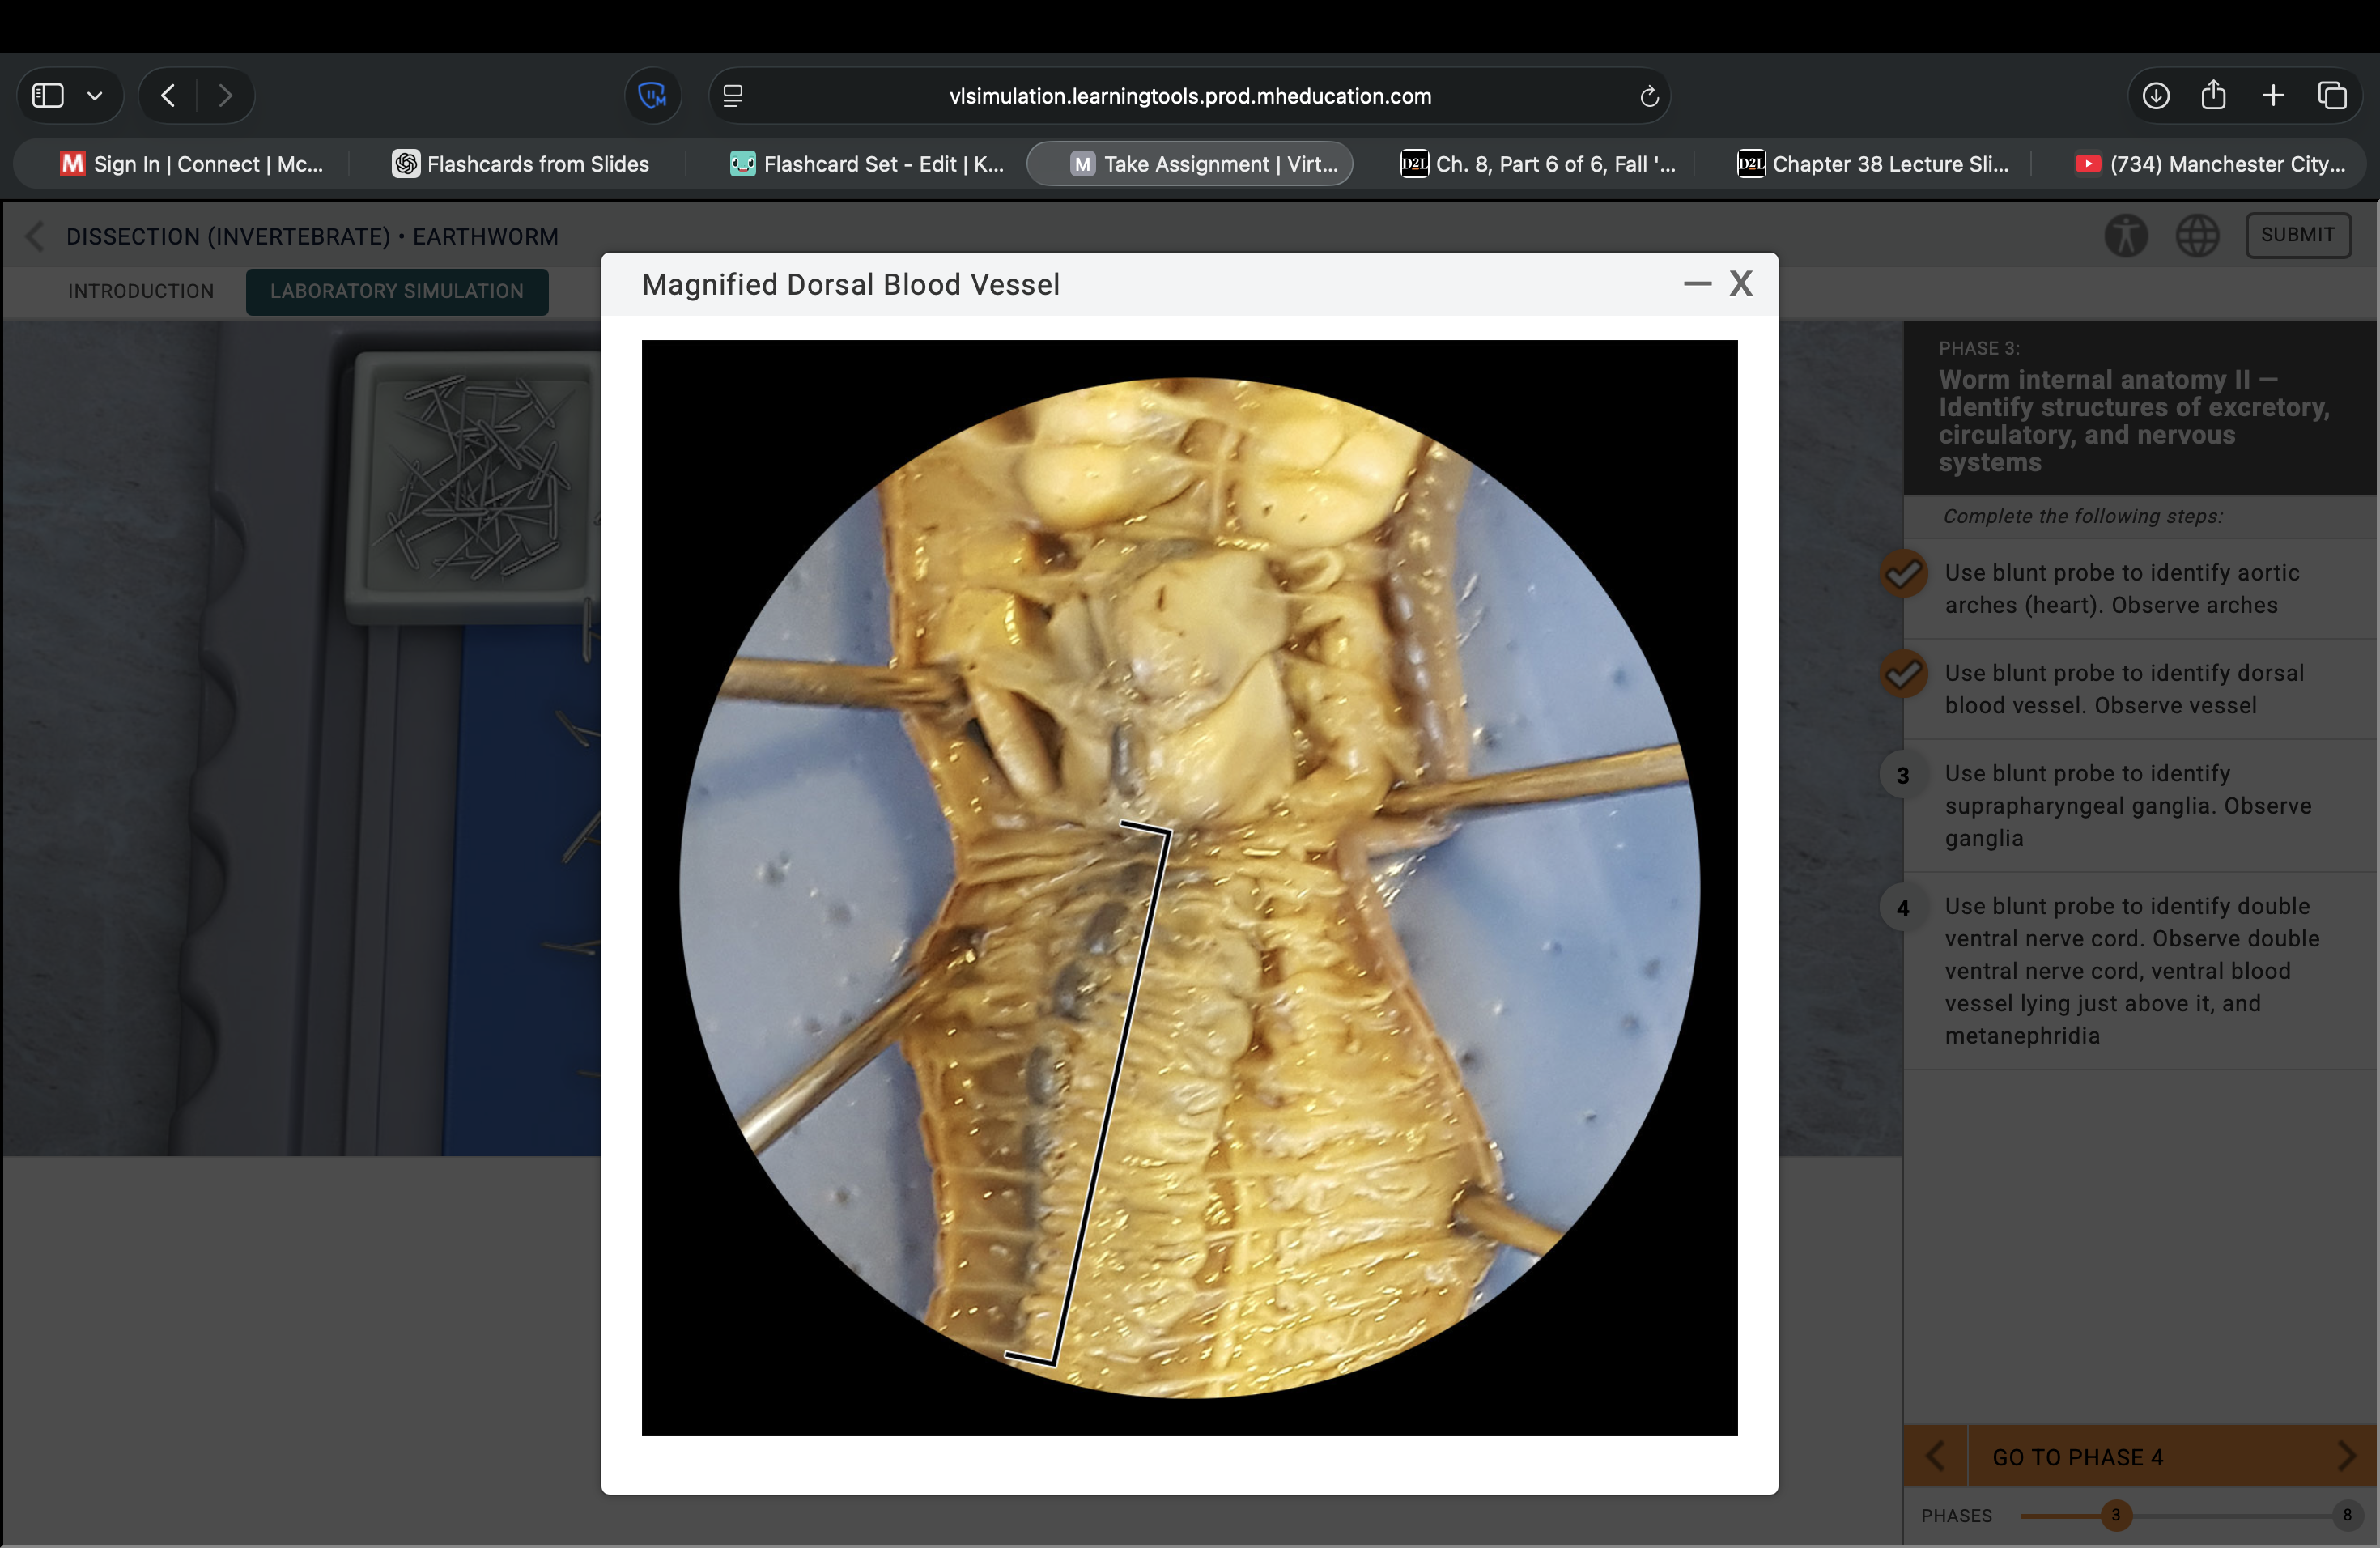The image size is (2380, 1548).
Task: Toggle the aortic arches step checkmark
Action: 1903,575
